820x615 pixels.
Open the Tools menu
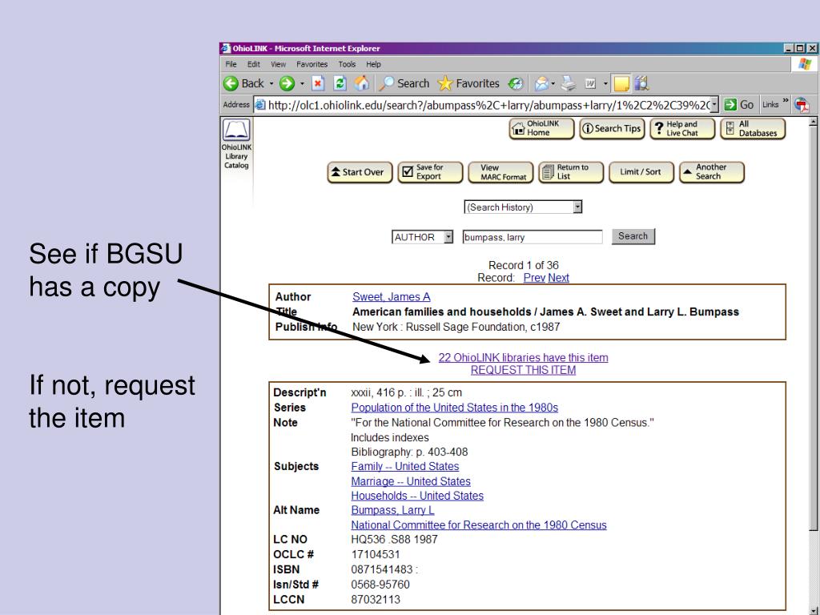click(347, 64)
